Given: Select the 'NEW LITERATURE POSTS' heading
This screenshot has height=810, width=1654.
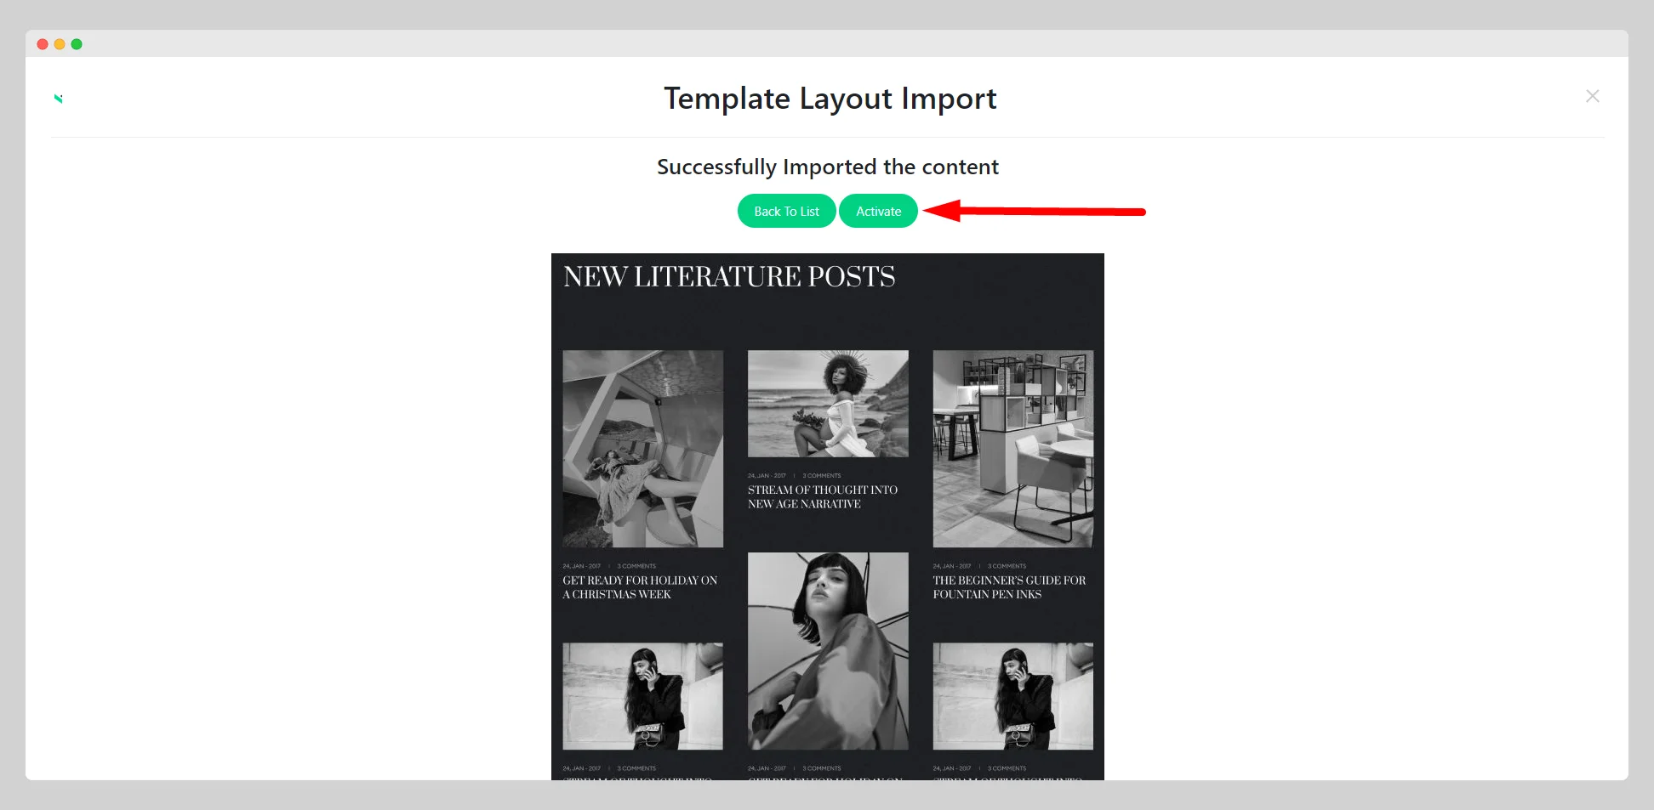Looking at the screenshot, I should pyautogui.click(x=729, y=276).
